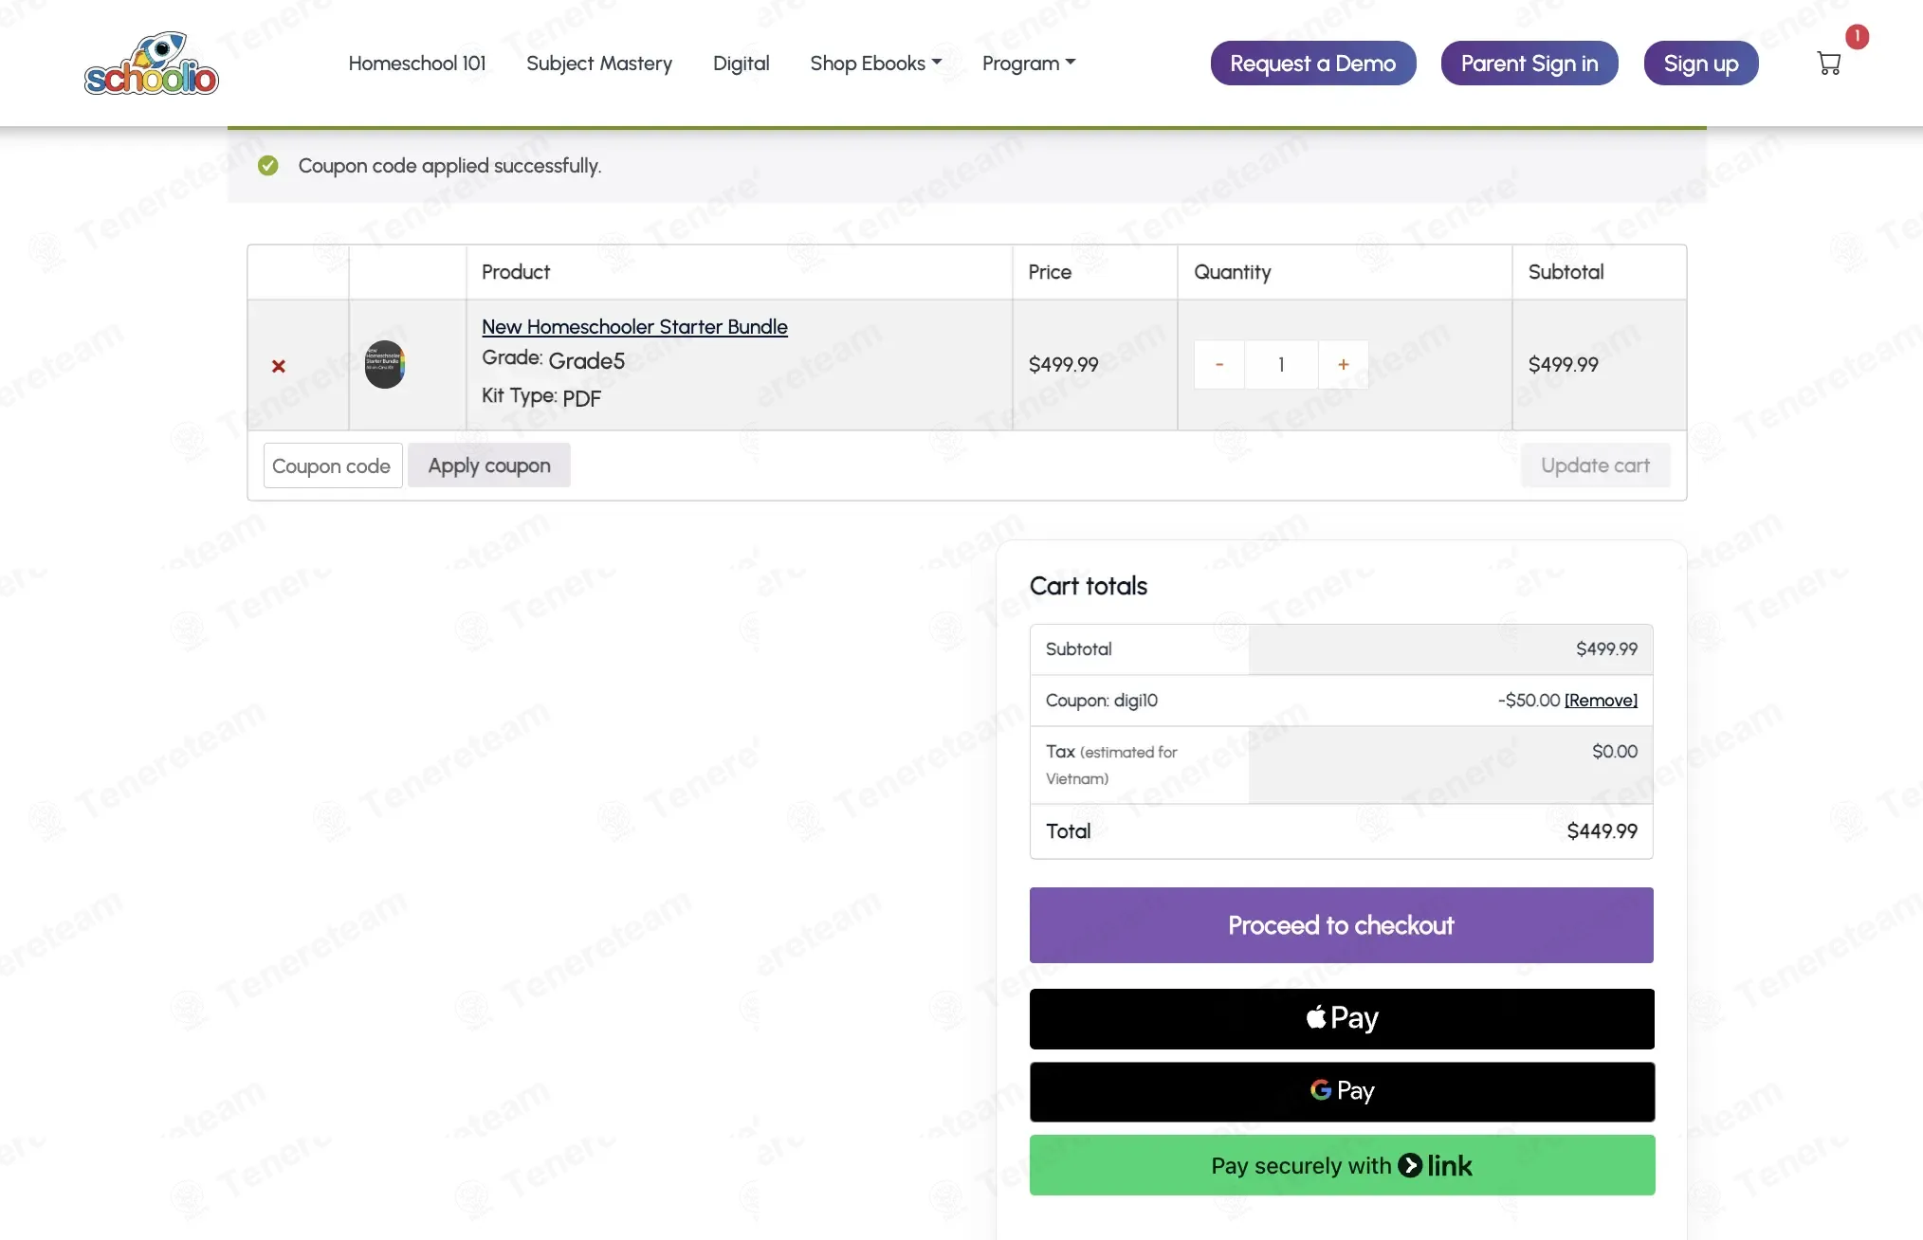The height and width of the screenshot is (1240, 1923).
Task: Click the Cart totals heading
Action: [1089, 587]
